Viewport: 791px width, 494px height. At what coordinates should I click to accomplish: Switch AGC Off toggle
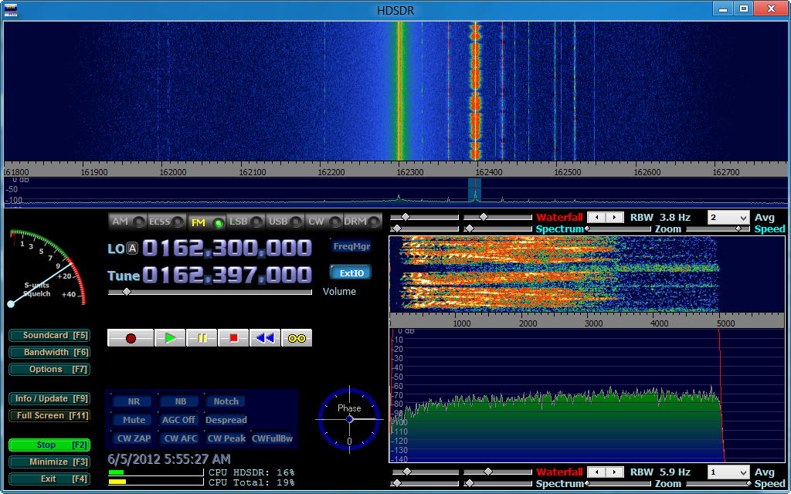[x=179, y=420]
